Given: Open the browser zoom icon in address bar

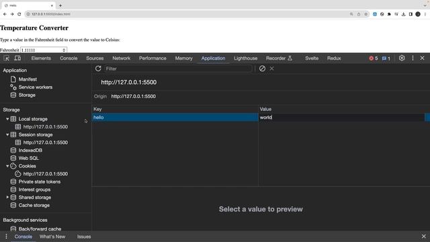Looking at the screenshot, I should click(351, 14).
